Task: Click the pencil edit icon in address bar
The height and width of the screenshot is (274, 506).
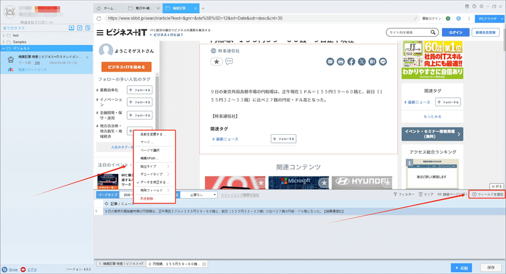Action: [x=416, y=18]
